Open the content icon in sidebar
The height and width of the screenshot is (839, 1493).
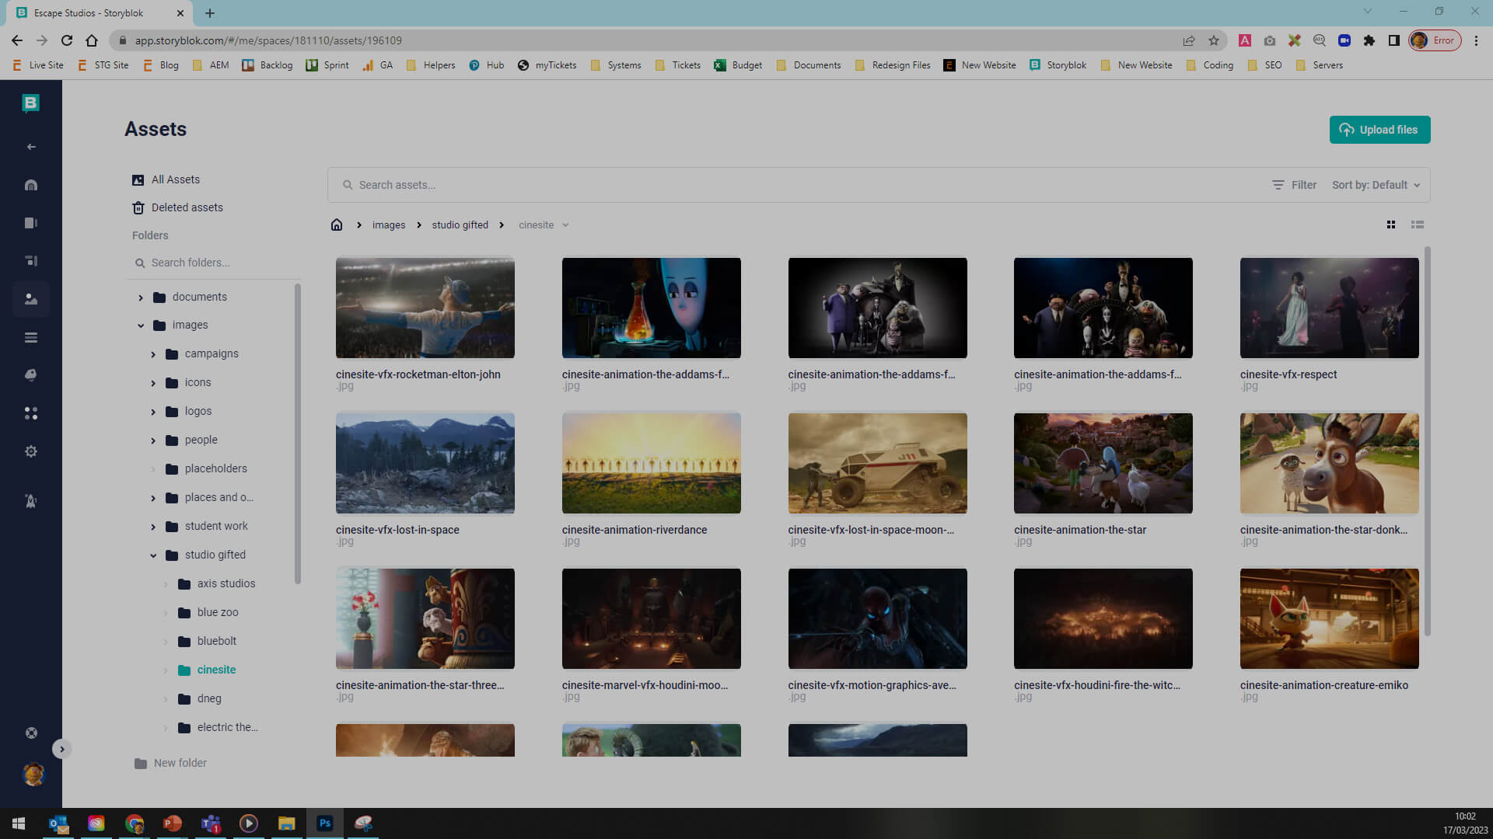point(31,223)
